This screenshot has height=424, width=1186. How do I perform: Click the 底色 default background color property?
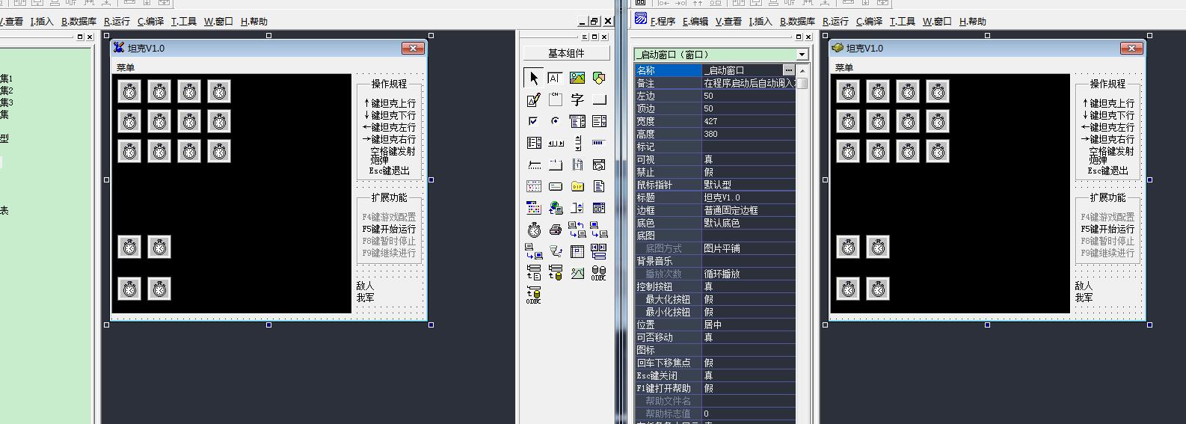coord(749,223)
